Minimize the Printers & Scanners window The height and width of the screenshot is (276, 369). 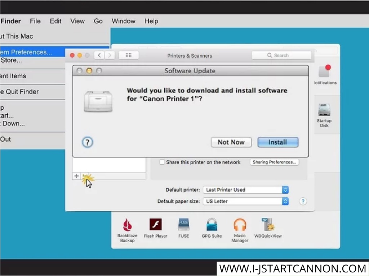(x=80, y=55)
